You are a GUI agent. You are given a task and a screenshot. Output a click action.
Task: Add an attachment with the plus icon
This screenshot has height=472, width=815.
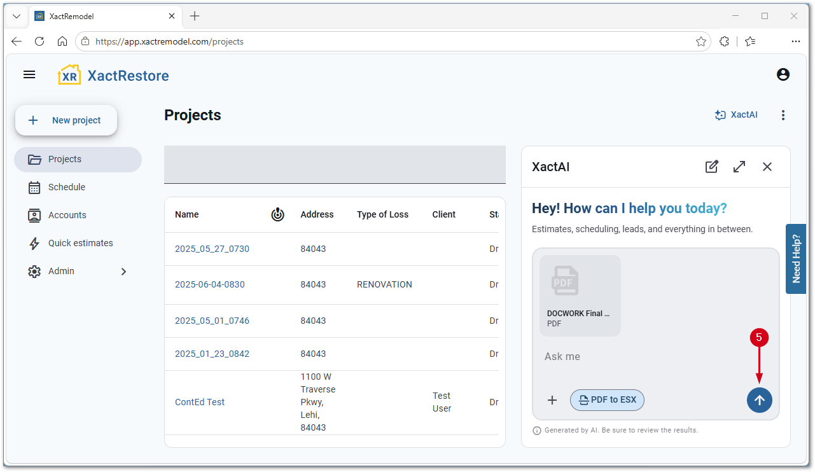552,400
